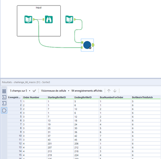Click StartingBottleID cell '19'
The width and height of the screenshot is (161, 159).
[60, 124]
